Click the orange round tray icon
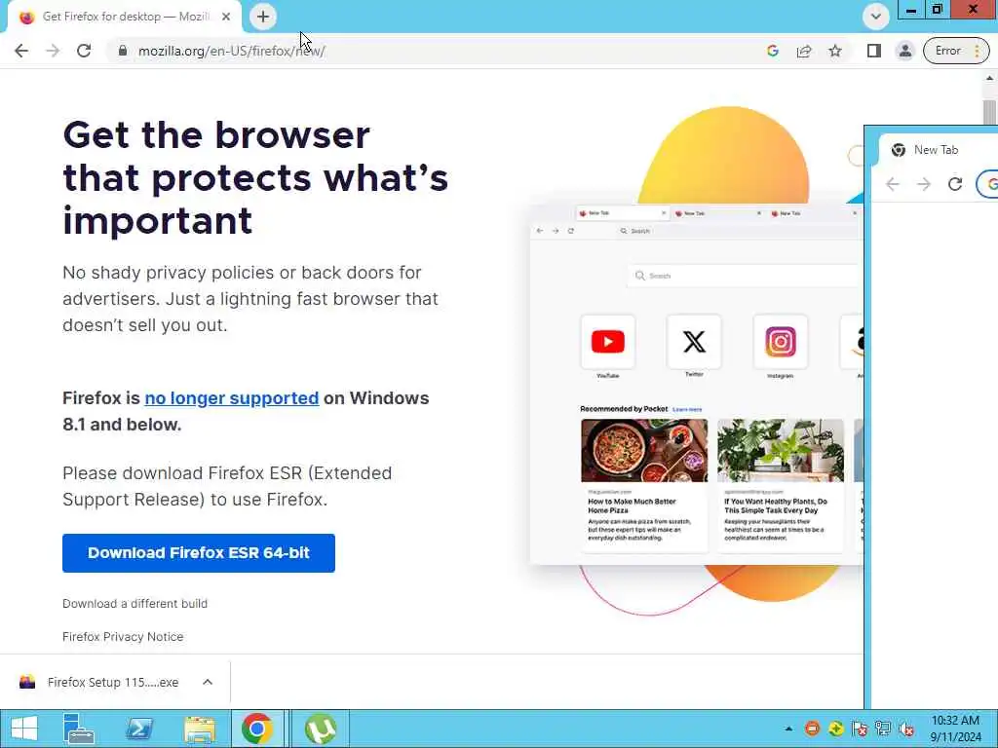Screen dimensions: 998x748 [x=812, y=729]
